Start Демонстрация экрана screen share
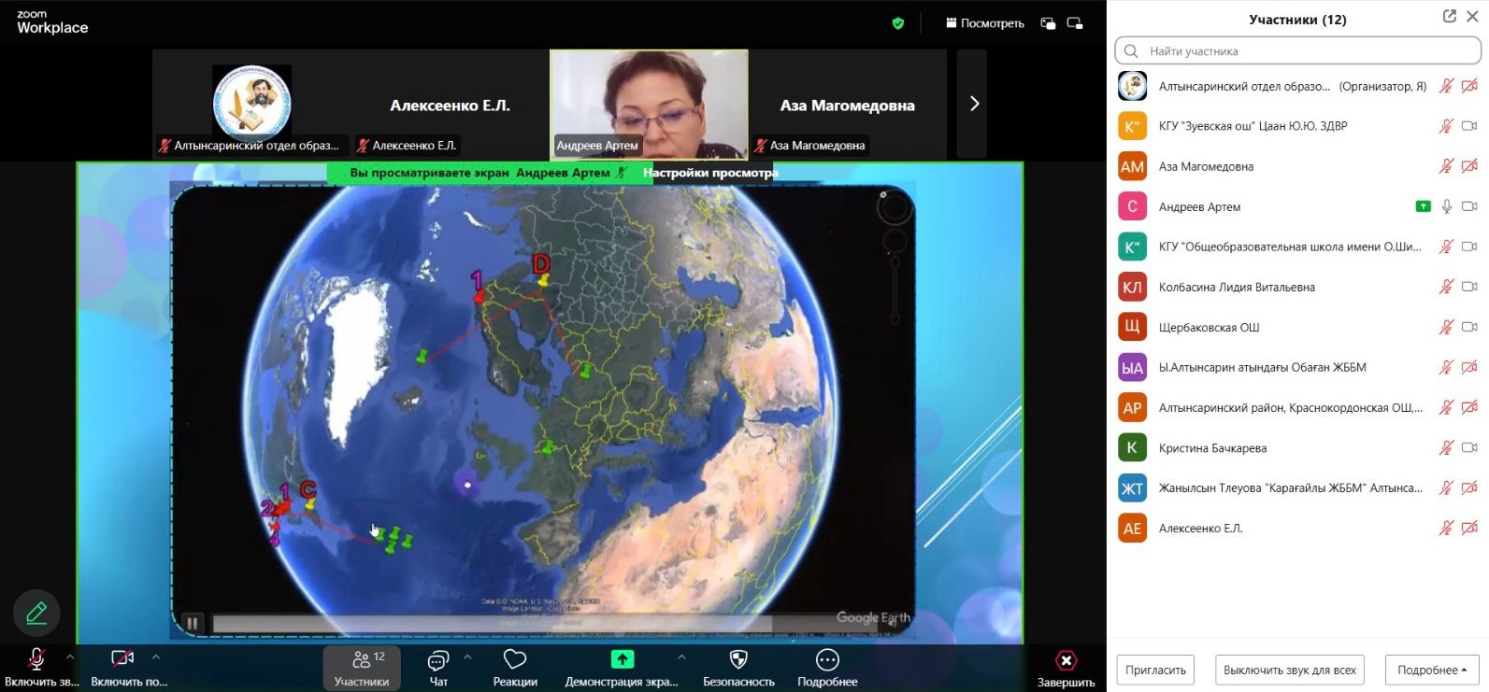 pos(622,669)
